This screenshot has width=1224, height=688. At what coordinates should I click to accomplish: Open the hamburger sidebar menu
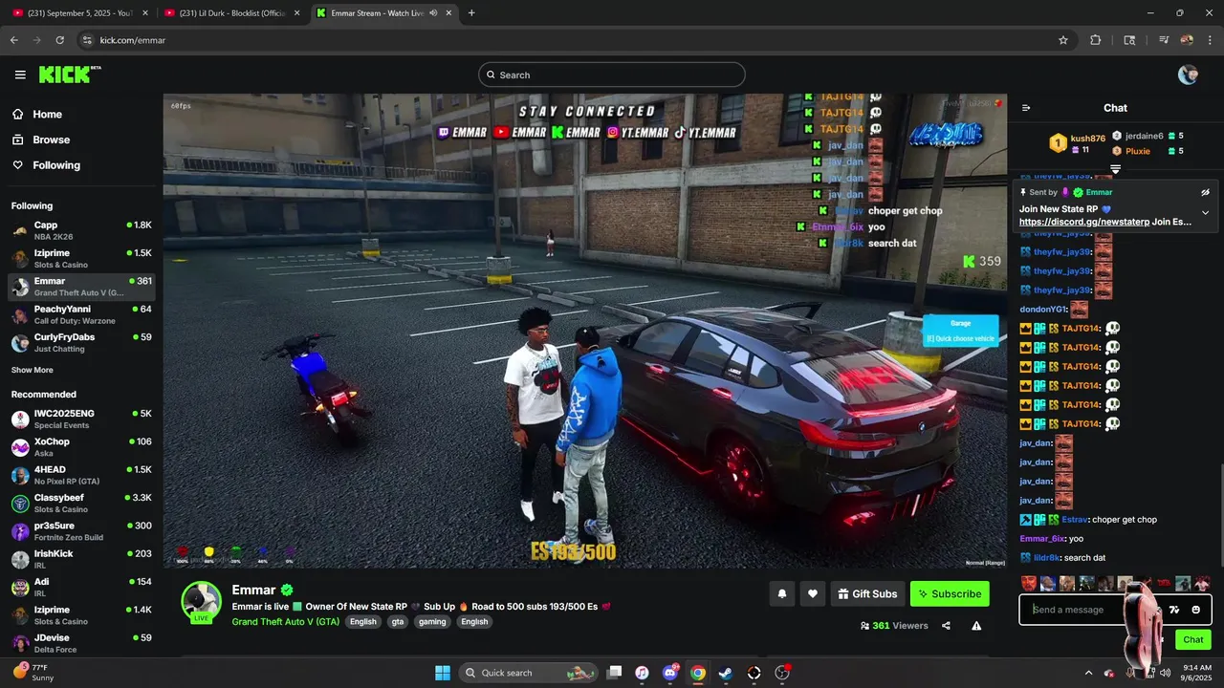point(20,75)
